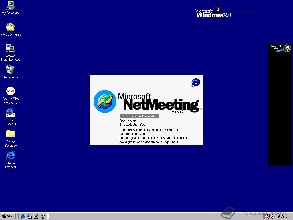Click the taskbar grip right of Quick Launch
Screen dimensions: 293x220
[x=49, y=217]
